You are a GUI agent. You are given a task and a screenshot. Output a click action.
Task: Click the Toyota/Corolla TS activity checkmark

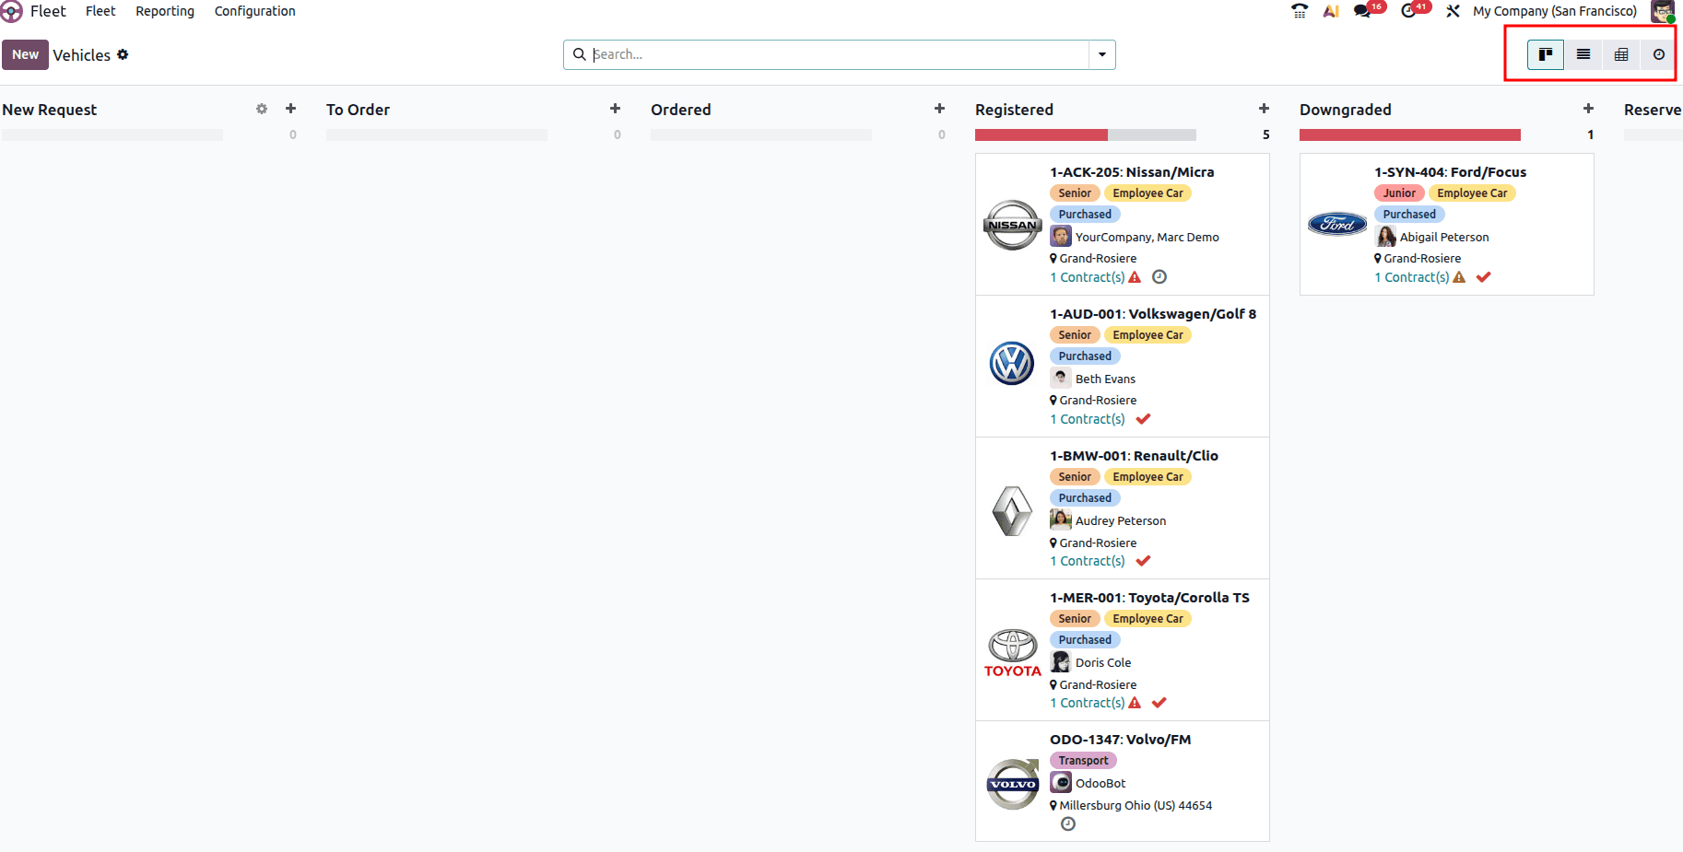click(x=1159, y=703)
